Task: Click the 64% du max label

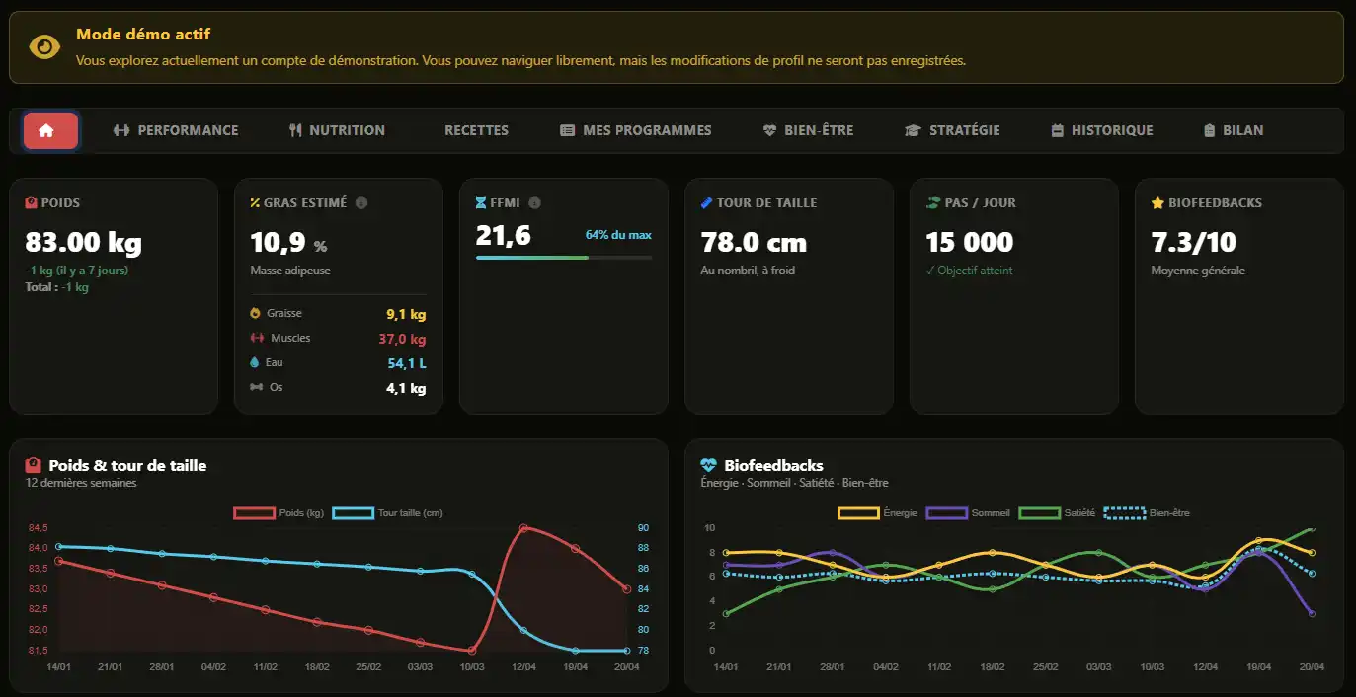Action: tap(618, 235)
